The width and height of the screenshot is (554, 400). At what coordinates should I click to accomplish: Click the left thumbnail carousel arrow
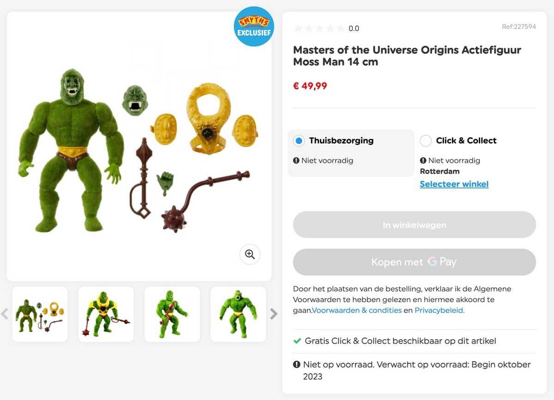click(5, 314)
